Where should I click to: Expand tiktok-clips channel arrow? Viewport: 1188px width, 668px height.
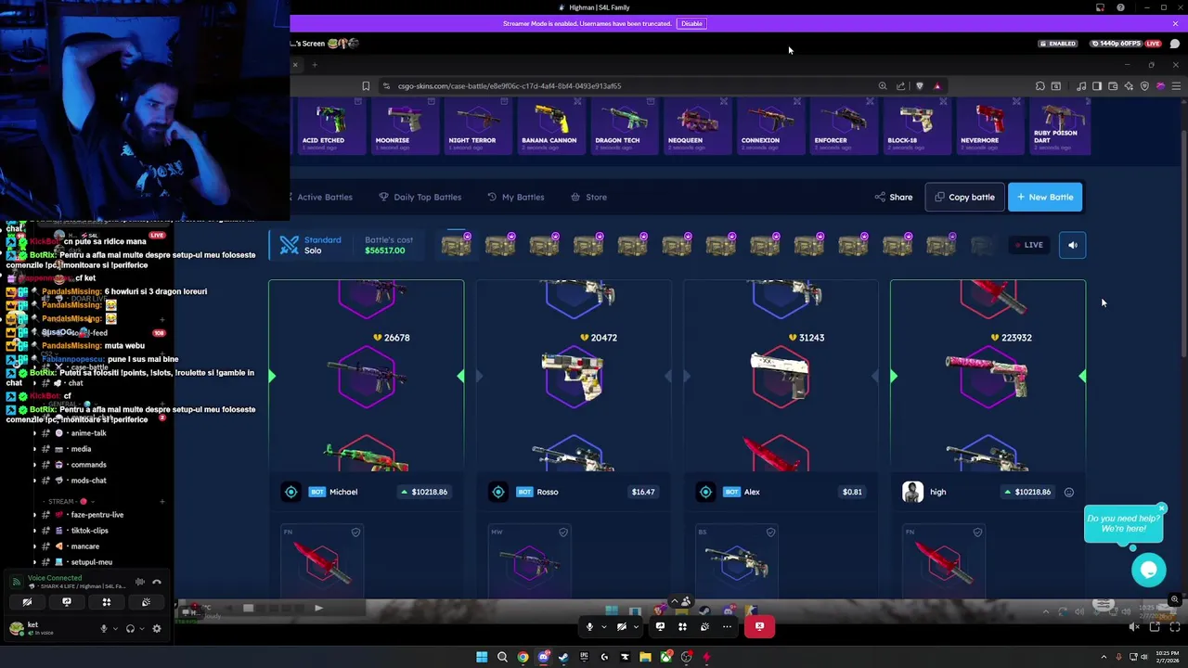click(34, 531)
